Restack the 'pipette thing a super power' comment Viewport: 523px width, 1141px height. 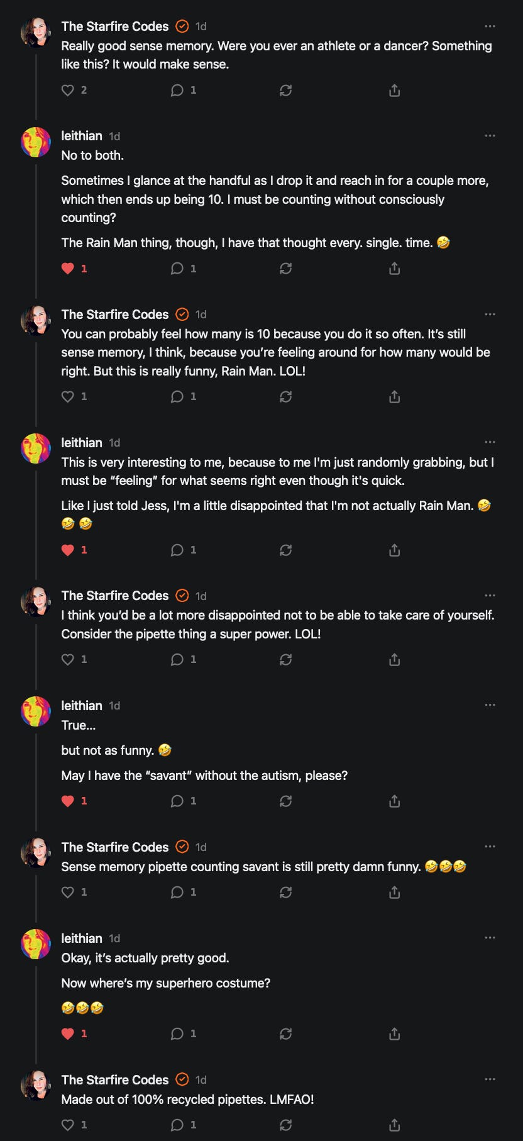[x=285, y=660]
